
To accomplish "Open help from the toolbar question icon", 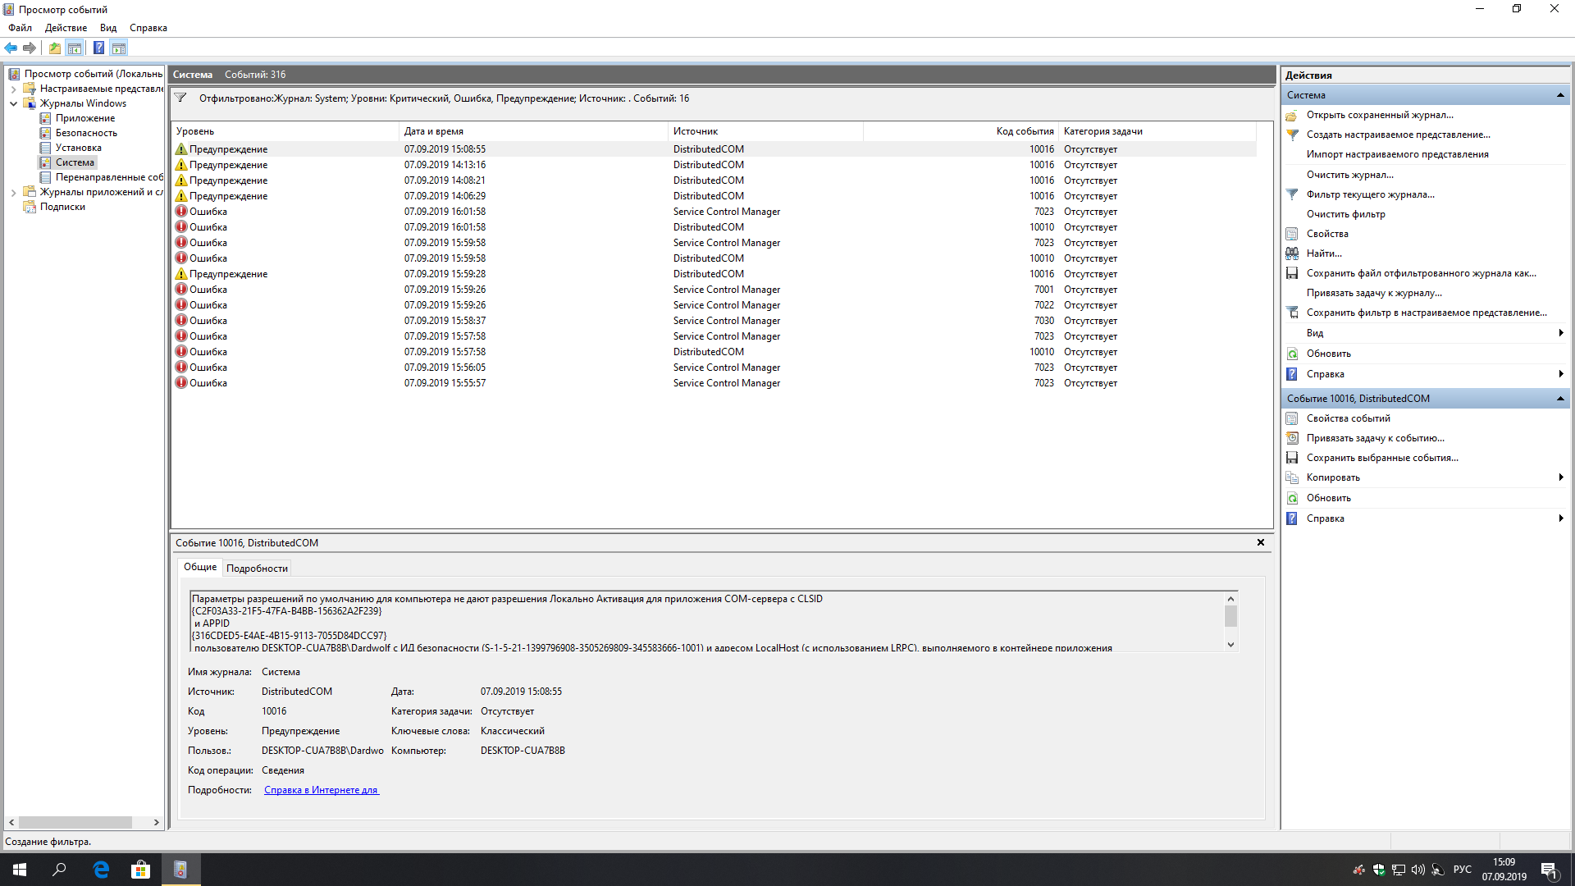I will [98, 48].
